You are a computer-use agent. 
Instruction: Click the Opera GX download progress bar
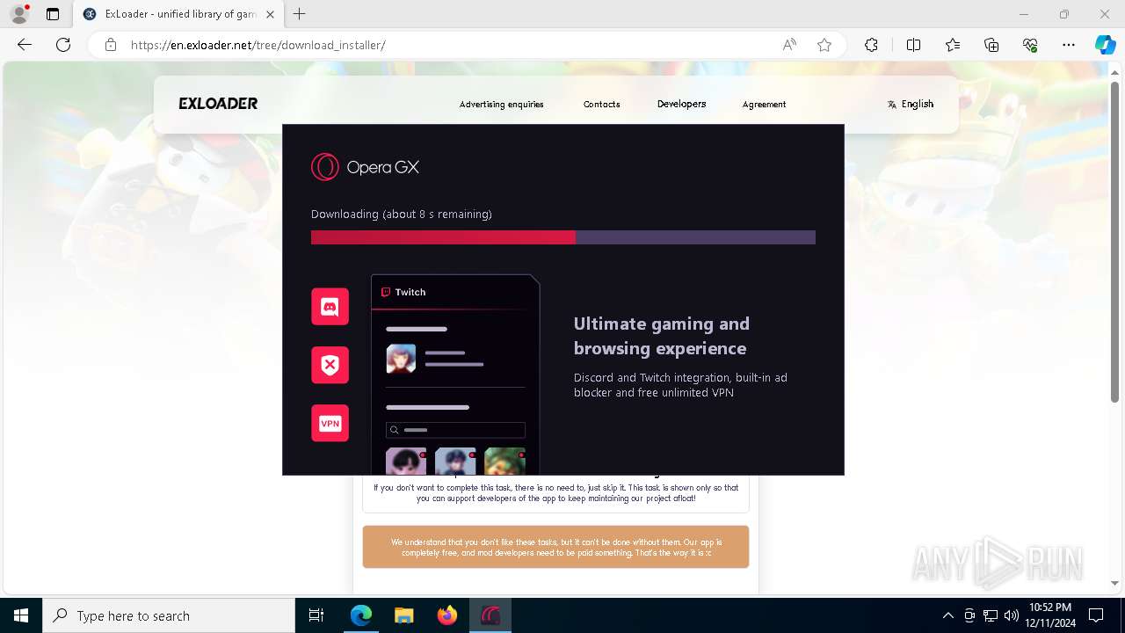(x=562, y=237)
